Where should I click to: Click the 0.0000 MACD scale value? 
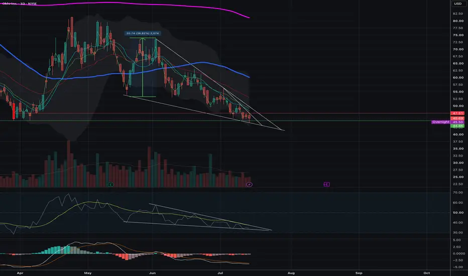(x=458, y=253)
